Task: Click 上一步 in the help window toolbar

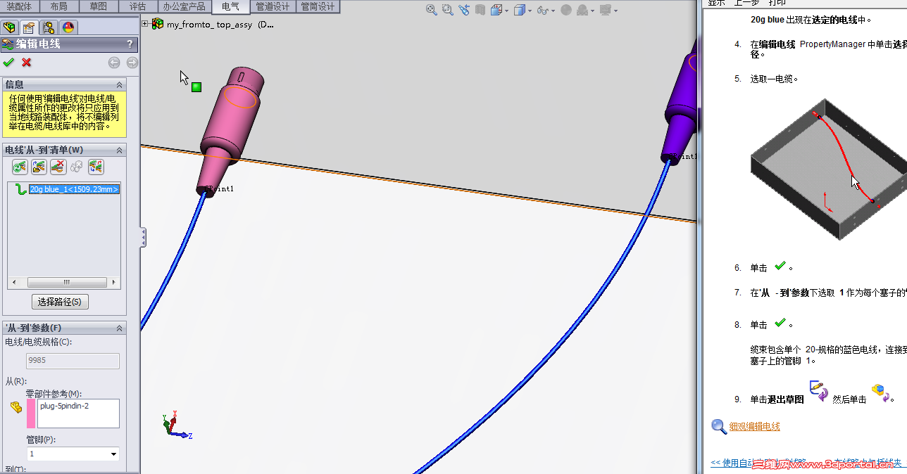Action: pyautogui.click(x=746, y=3)
